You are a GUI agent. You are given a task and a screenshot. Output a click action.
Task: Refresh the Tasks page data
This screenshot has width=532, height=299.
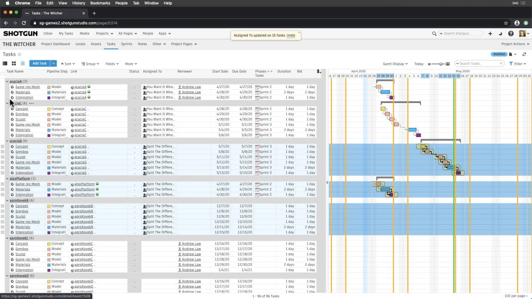524,54
